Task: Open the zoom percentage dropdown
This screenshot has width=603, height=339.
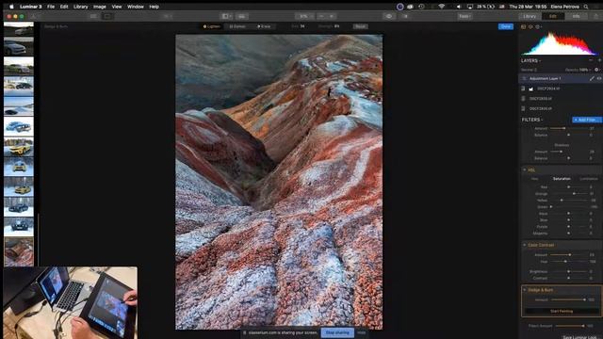Action: pos(304,16)
